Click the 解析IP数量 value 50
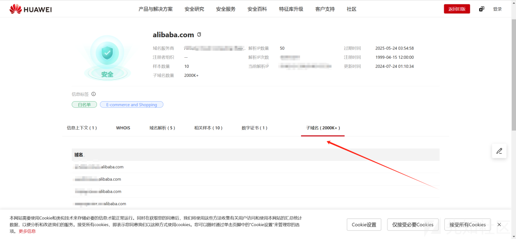Image resolution: width=516 pixels, height=239 pixels. point(282,48)
